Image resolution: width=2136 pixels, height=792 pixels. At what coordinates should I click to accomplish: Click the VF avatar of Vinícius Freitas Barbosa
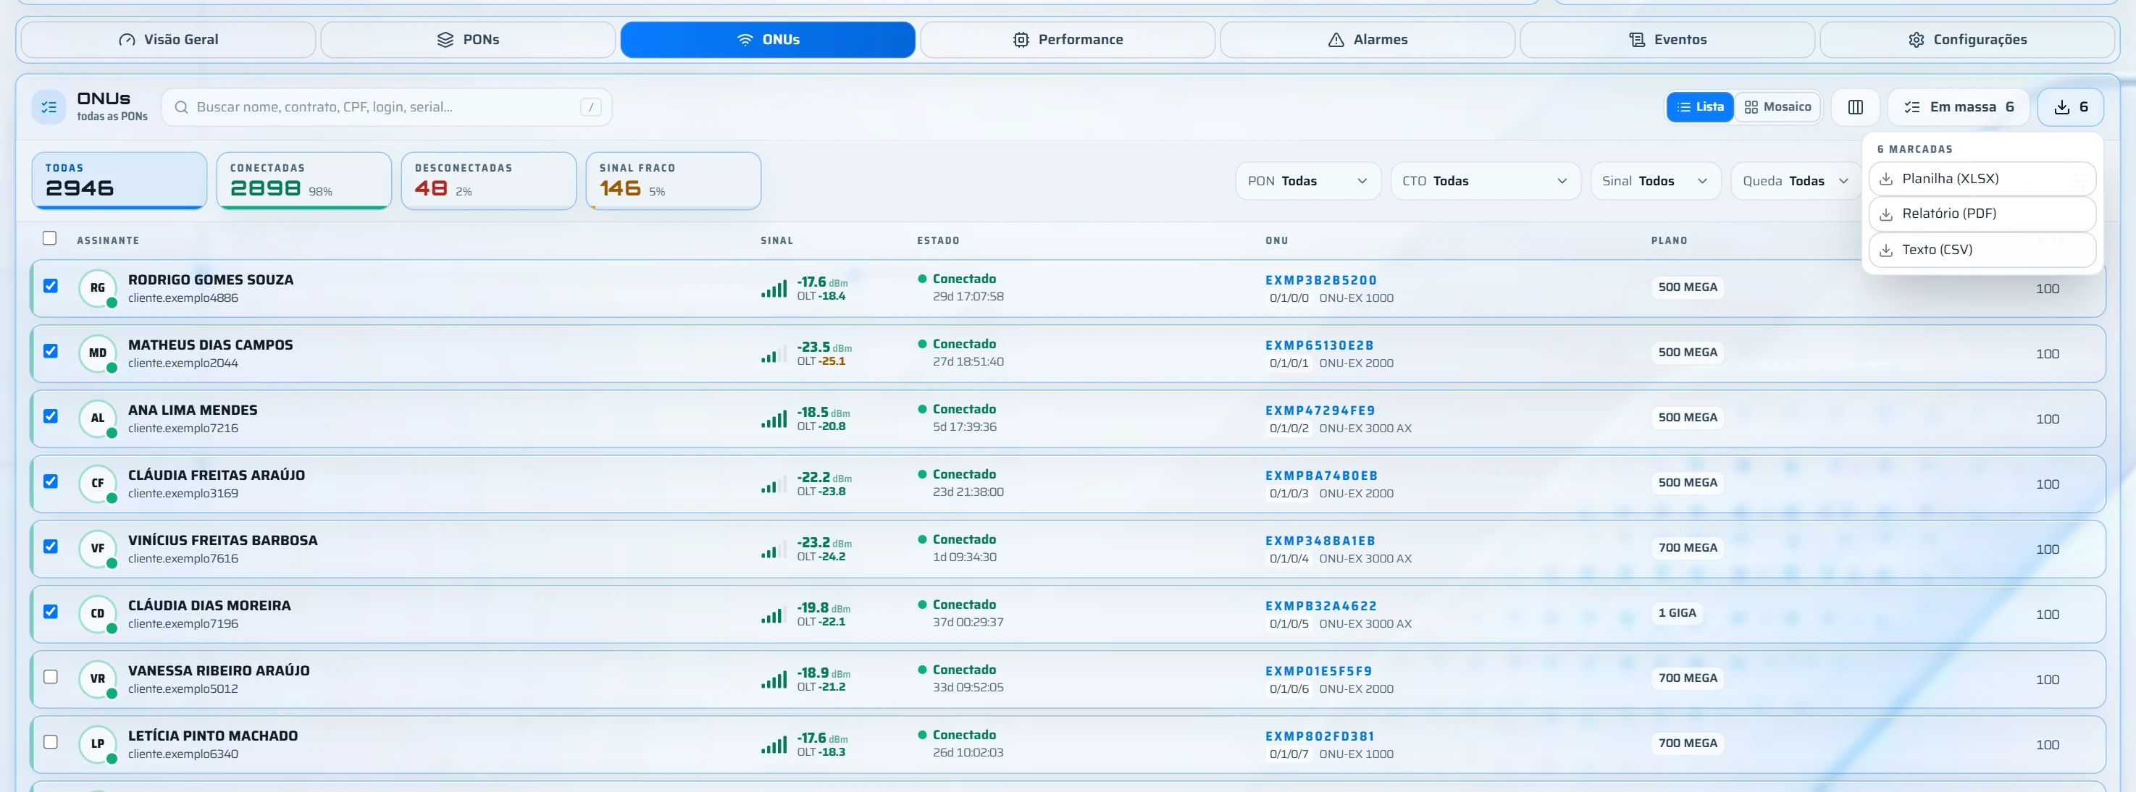[x=98, y=549]
